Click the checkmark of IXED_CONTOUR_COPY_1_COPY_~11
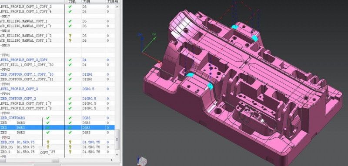 click(70, 80)
